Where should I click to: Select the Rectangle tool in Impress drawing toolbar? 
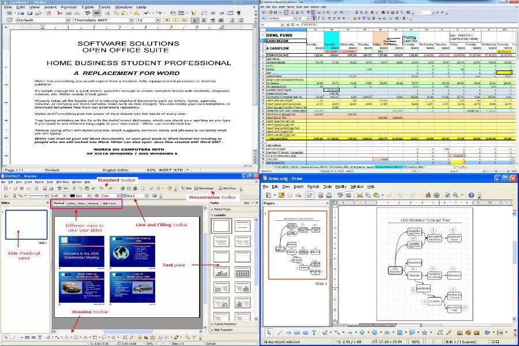click(27, 338)
